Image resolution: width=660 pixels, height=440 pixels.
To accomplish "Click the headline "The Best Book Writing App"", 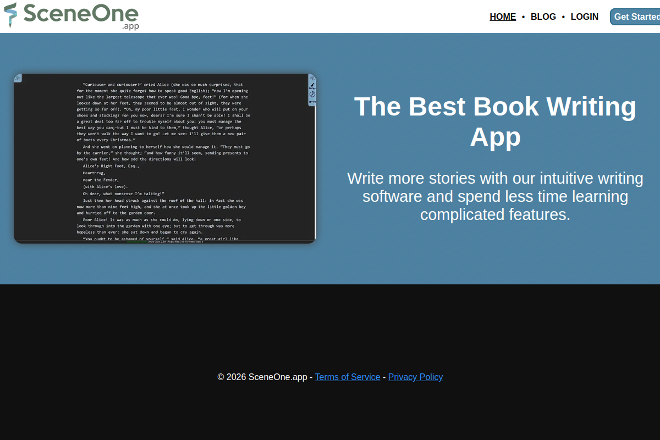I will point(495,122).
